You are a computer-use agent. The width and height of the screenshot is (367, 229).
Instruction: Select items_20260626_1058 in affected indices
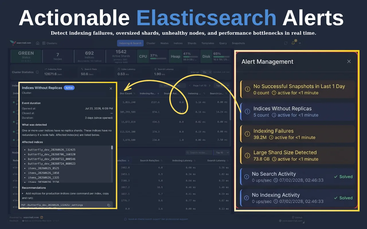click(x=44, y=173)
